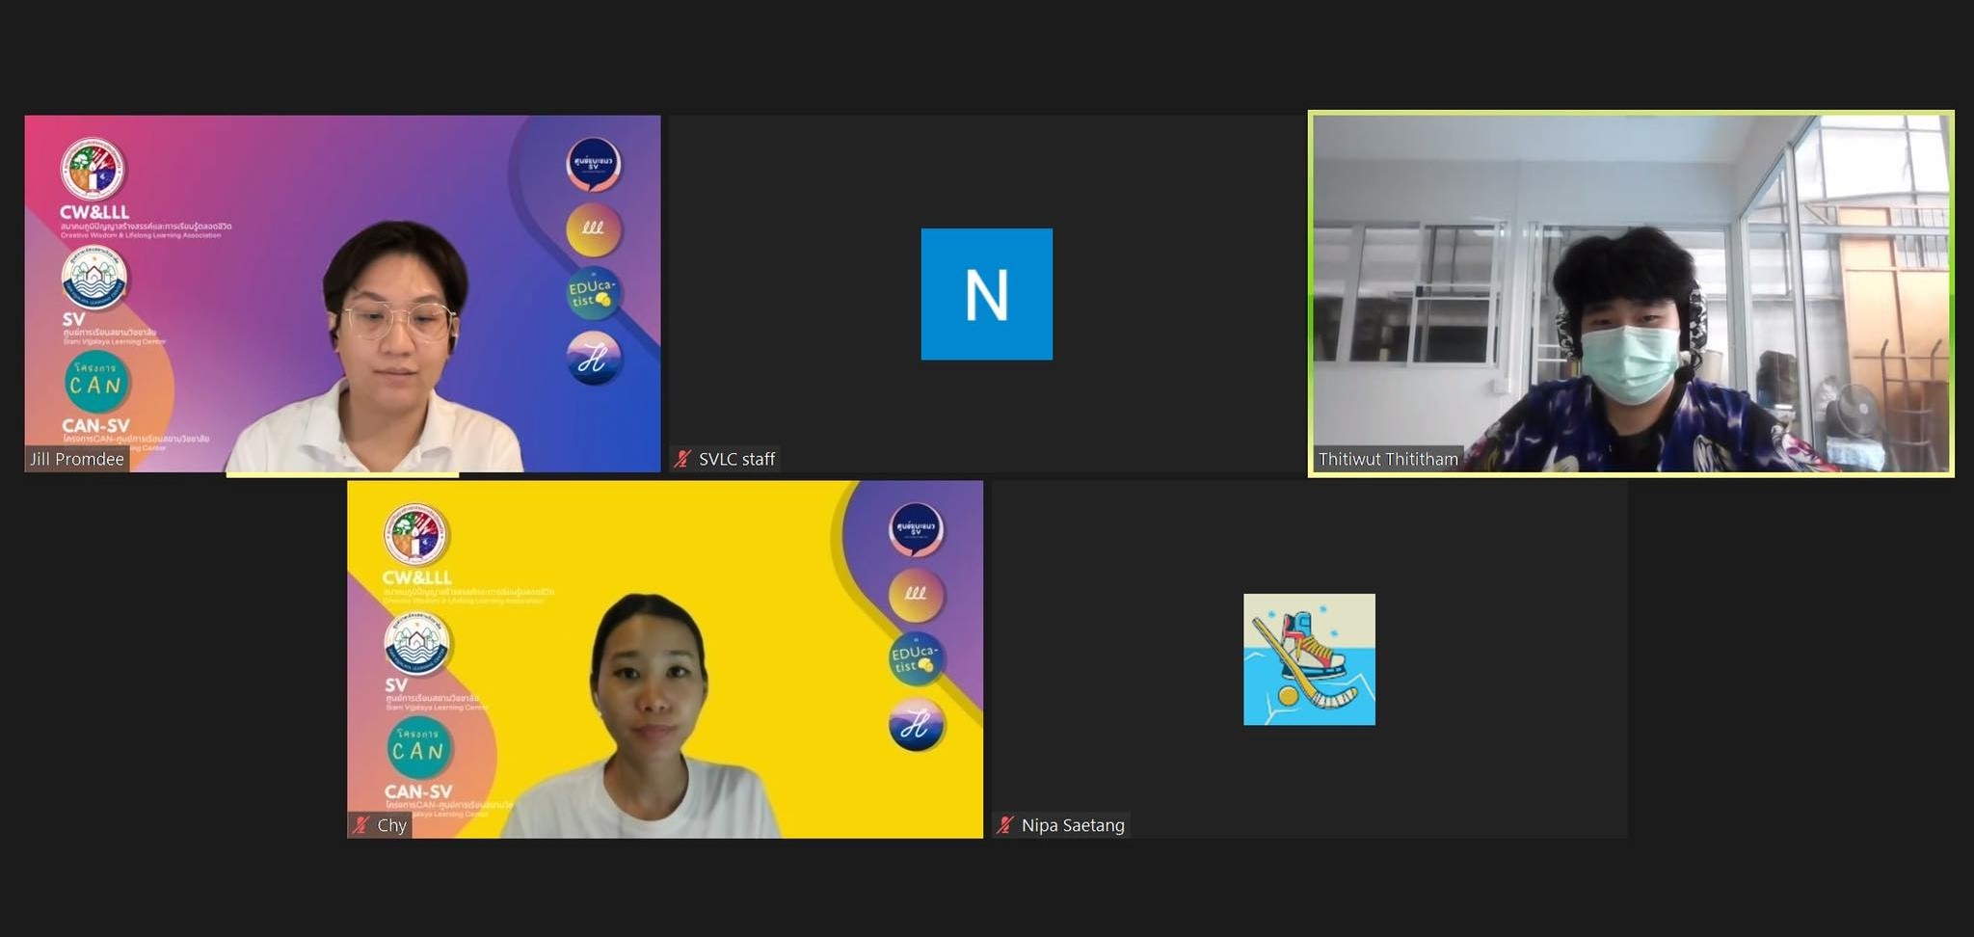Click the teal CAN logo in Jill's tile
This screenshot has width=1974, height=937.
[96, 383]
